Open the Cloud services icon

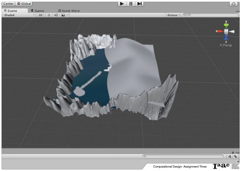tap(233, 4)
